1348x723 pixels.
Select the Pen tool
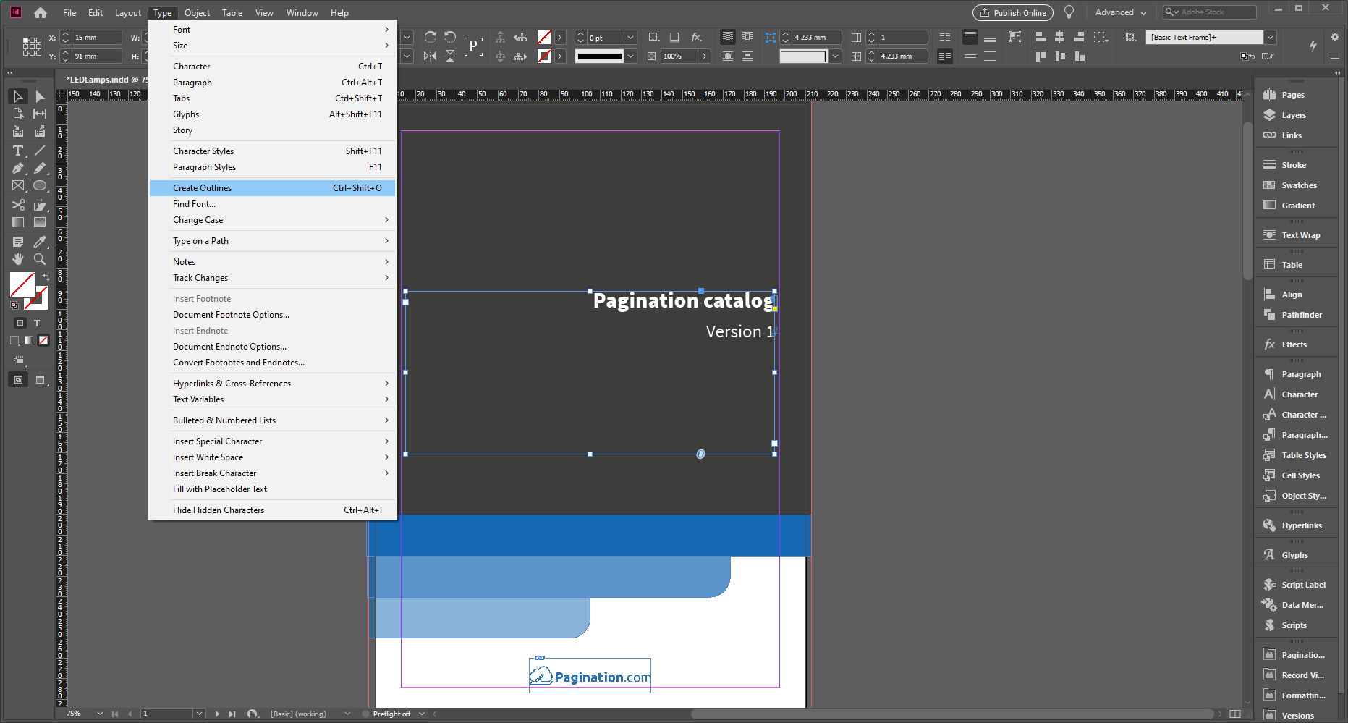[18, 168]
